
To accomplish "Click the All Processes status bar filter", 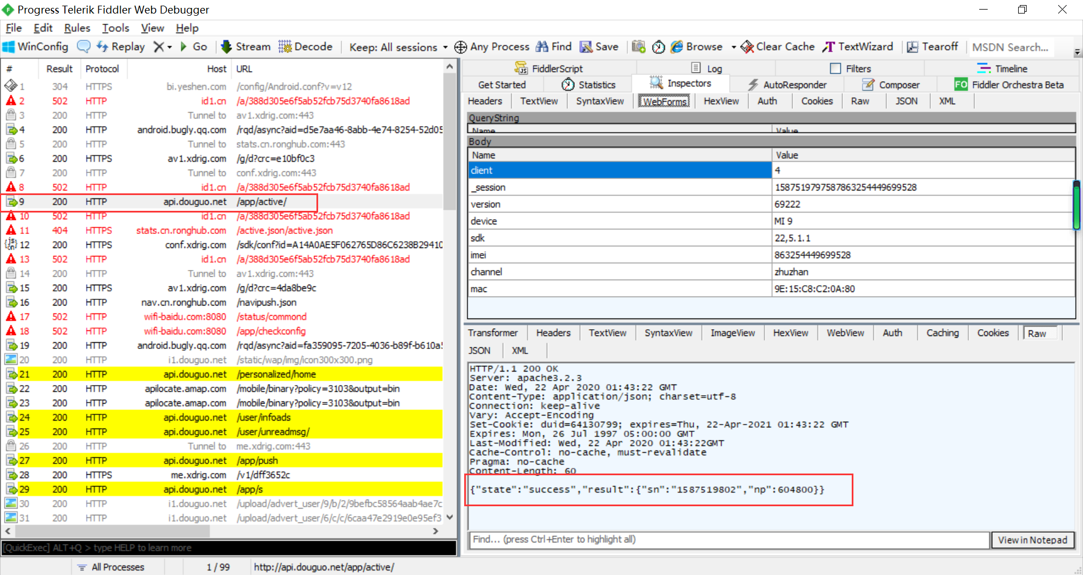I will (111, 567).
